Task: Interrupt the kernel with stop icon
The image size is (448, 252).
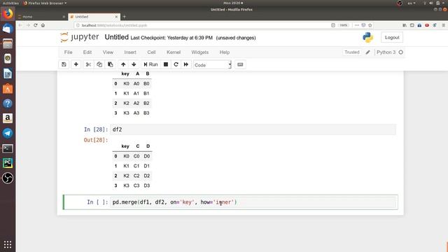Action: [166, 64]
